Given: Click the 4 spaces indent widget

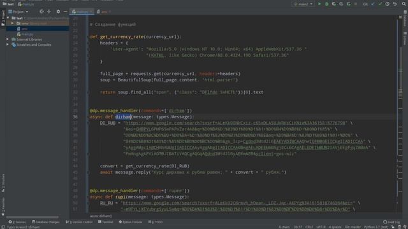Looking at the screenshot, I should click(335, 227).
